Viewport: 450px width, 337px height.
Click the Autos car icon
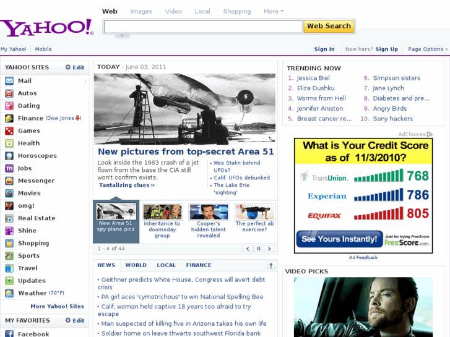pyautogui.click(x=9, y=93)
